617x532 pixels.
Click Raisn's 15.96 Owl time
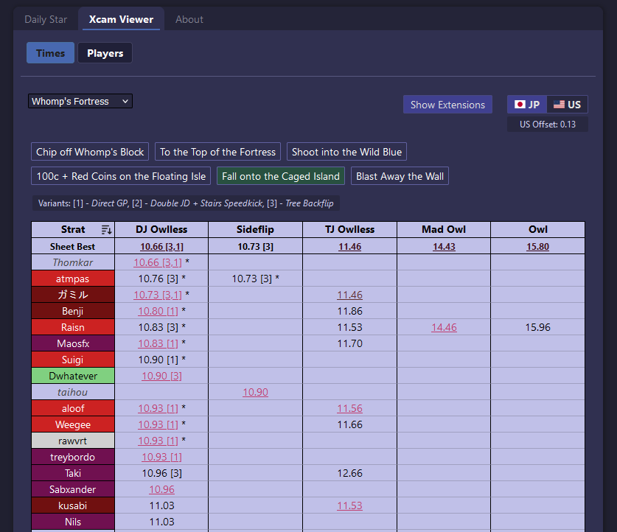pyautogui.click(x=538, y=327)
